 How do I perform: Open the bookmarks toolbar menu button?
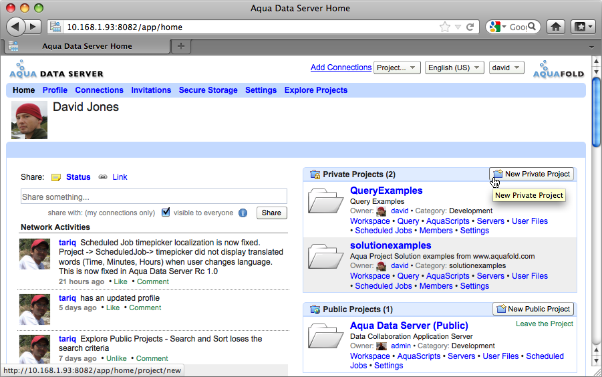pos(583,27)
